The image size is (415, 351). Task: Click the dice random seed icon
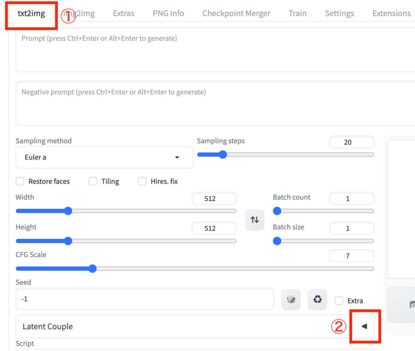(x=291, y=300)
